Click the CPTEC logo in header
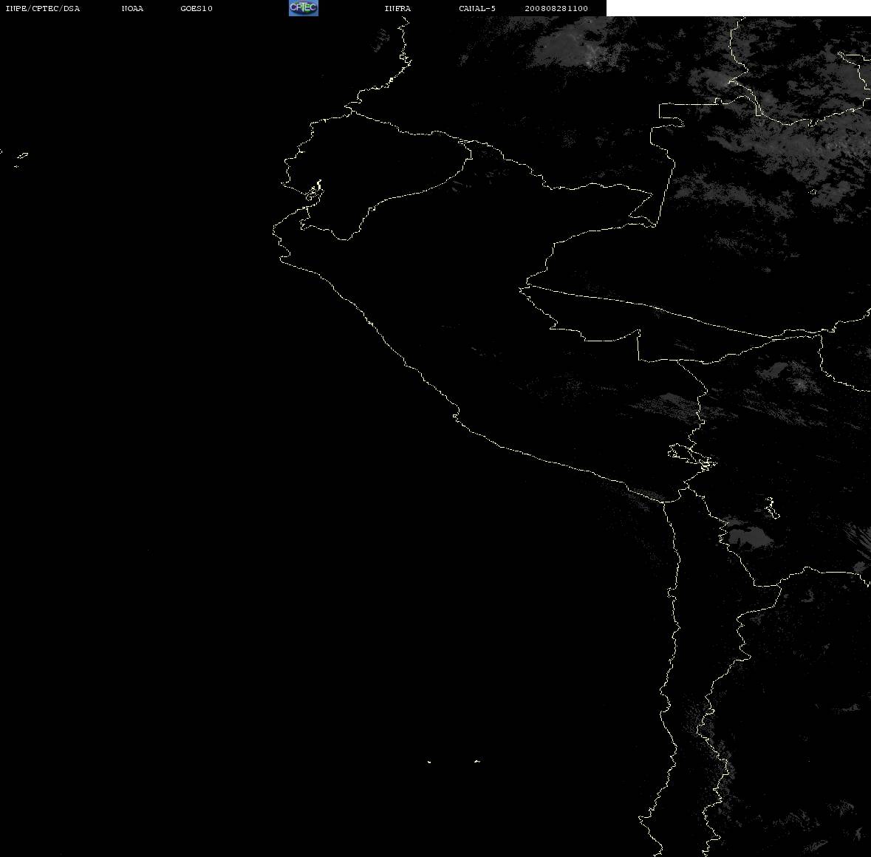The width and height of the screenshot is (871, 857). [x=304, y=8]
